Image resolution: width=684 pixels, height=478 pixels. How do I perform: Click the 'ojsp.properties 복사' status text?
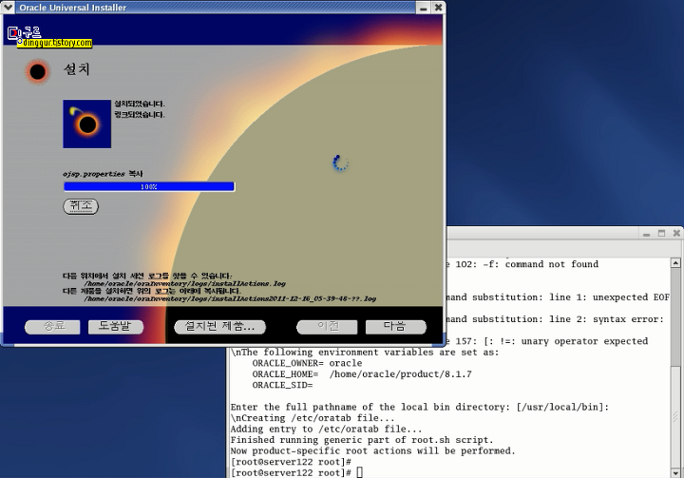point(103,174)
